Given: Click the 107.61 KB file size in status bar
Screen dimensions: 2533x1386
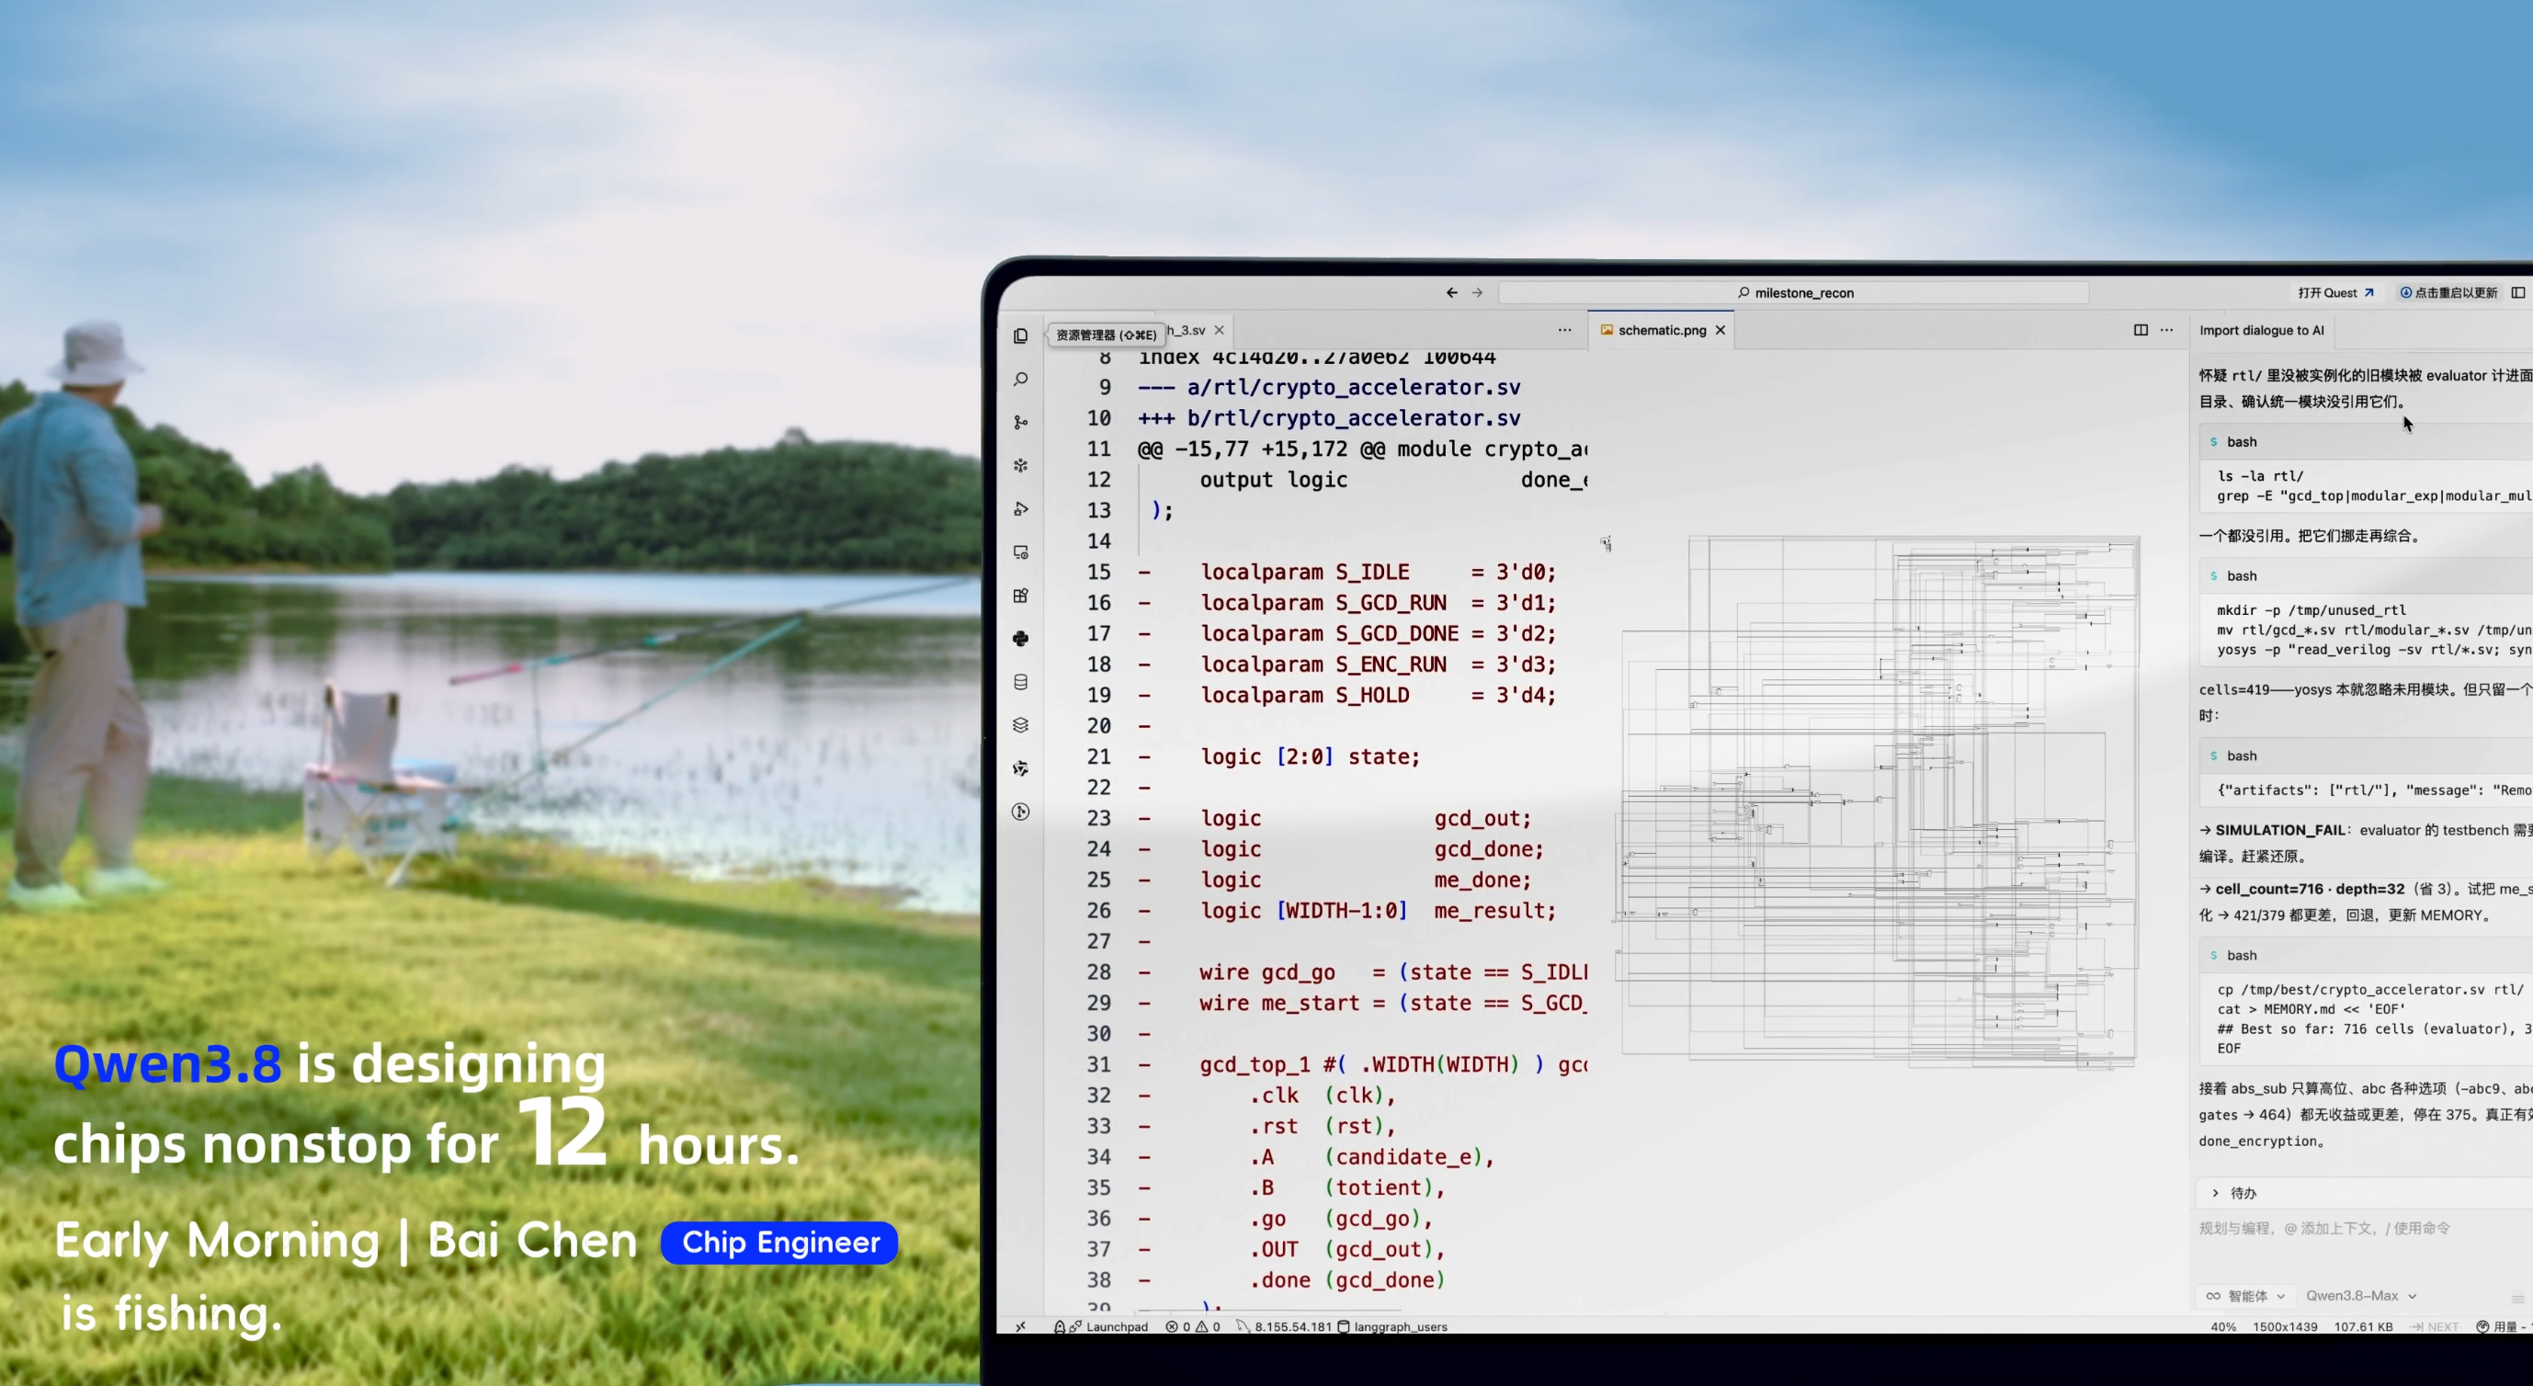Looking at the screenshot, I should click(x=2364, y=1327).
